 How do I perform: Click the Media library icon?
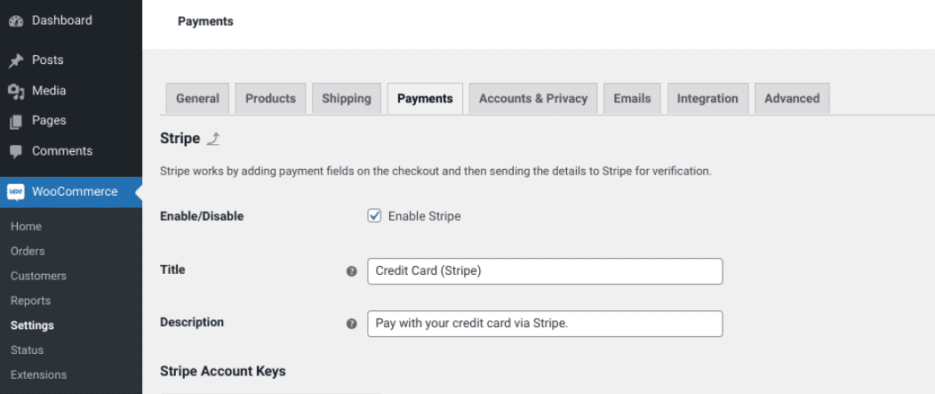tap(16, 91)
